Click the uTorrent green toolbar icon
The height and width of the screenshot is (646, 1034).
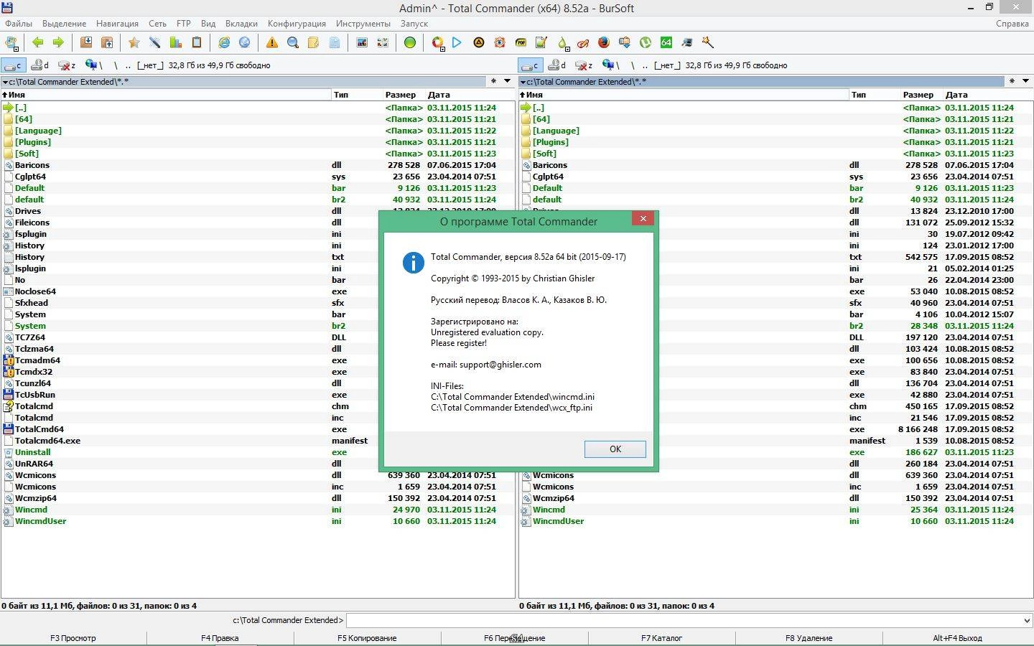tap(646, 43)
